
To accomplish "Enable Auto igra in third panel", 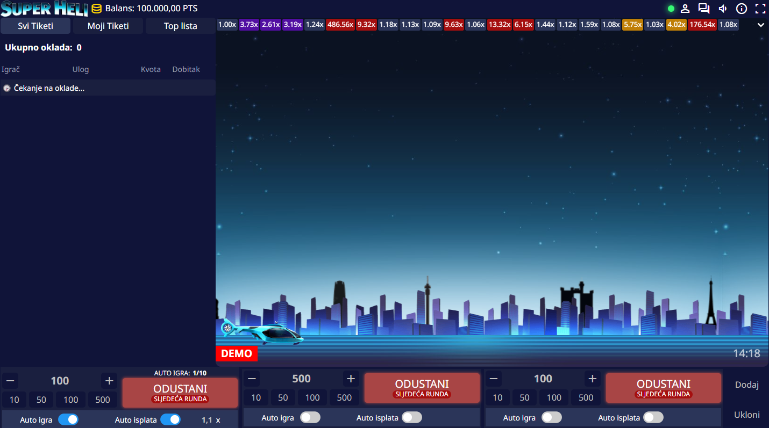I will point(552,417).
